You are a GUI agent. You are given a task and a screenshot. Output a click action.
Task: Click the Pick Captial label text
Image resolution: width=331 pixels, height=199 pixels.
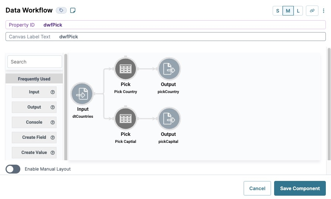[x=126, y=142]
